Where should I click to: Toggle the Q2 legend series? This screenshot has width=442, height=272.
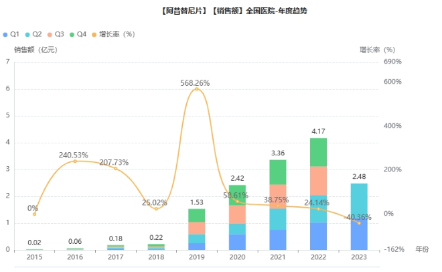point(33,34)
